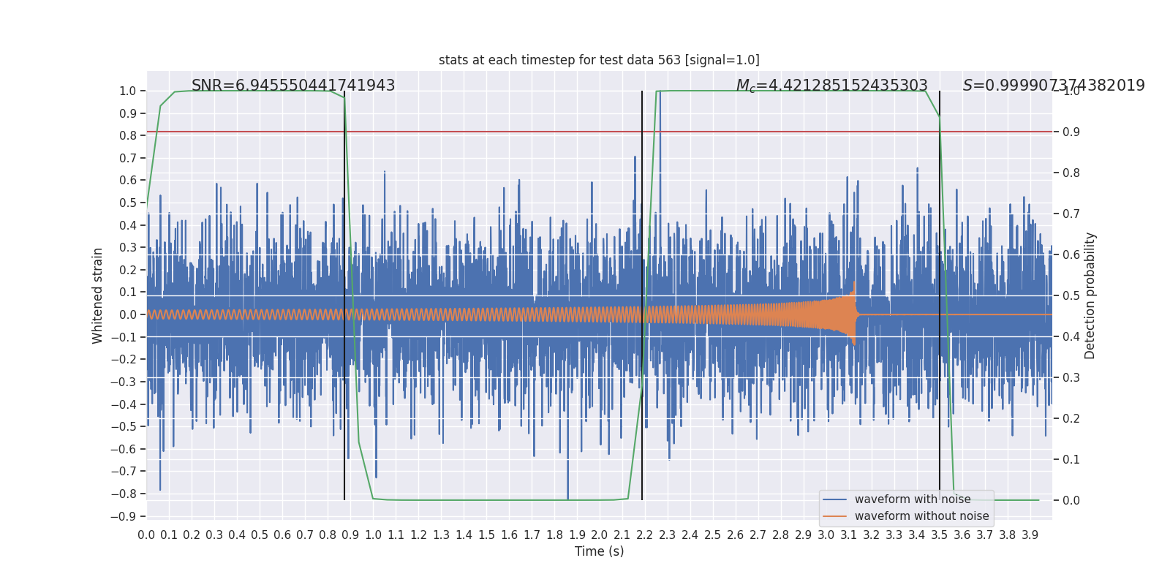Click the right axis tick label 0.7
Screen dimensions: 1170x585
pos(1071,214)
